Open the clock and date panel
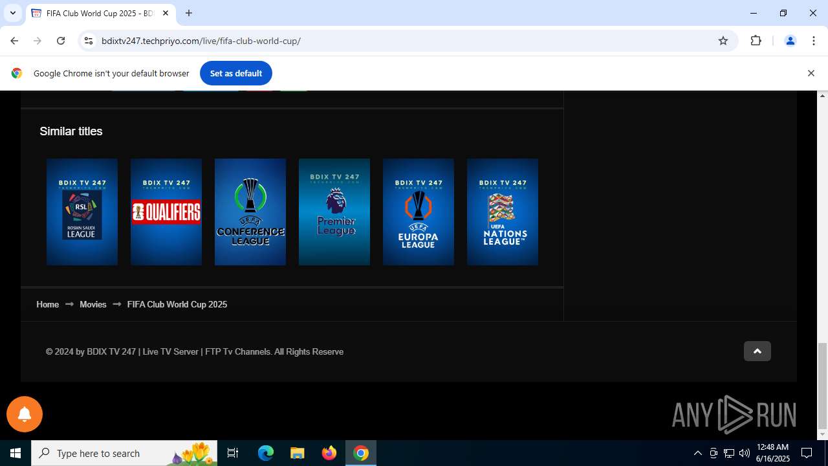 [x=773, y=453]
